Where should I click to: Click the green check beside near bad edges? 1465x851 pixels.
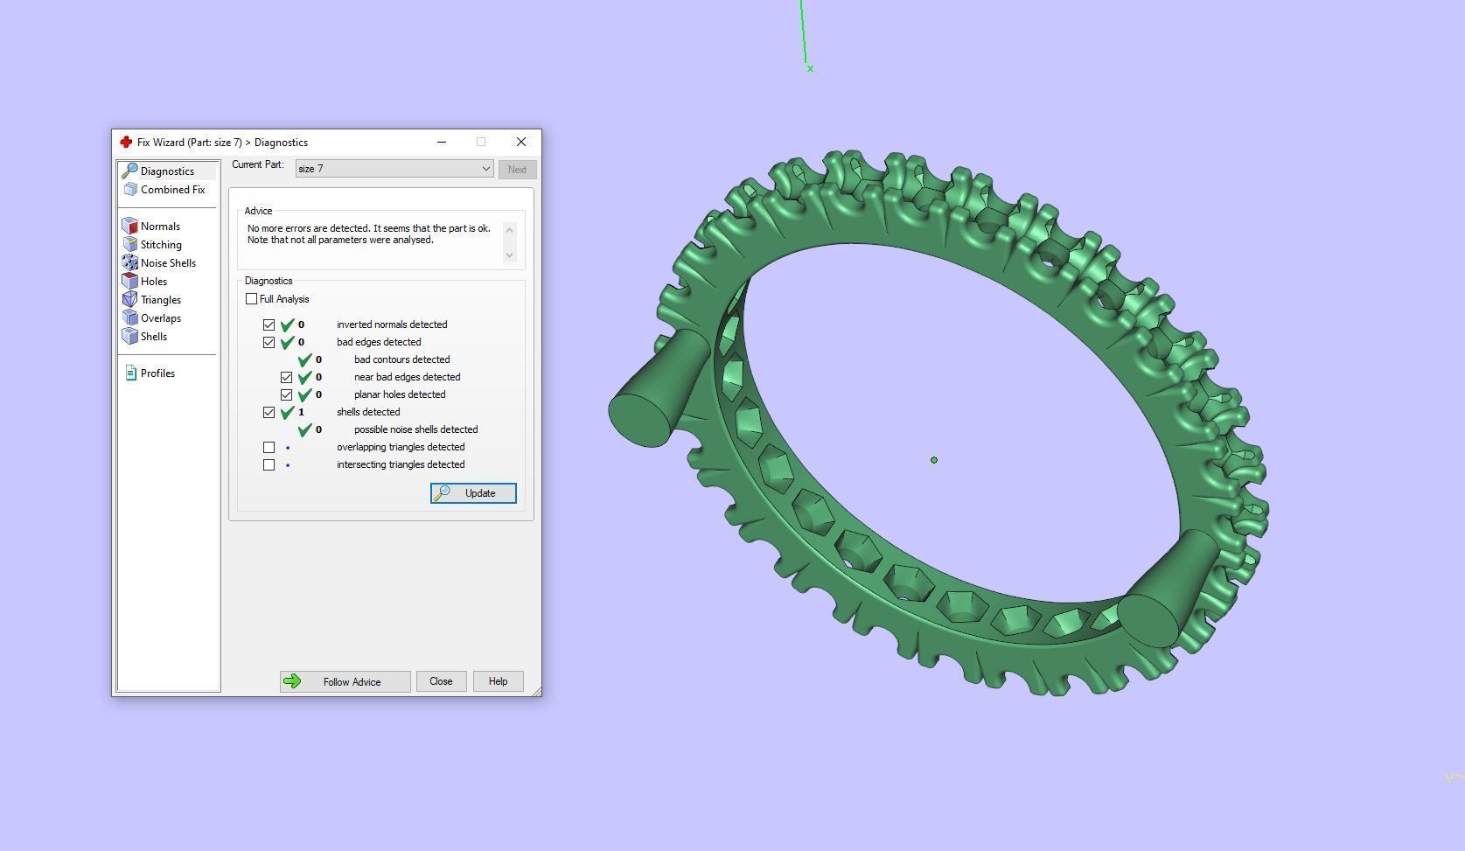pos(304,377)
